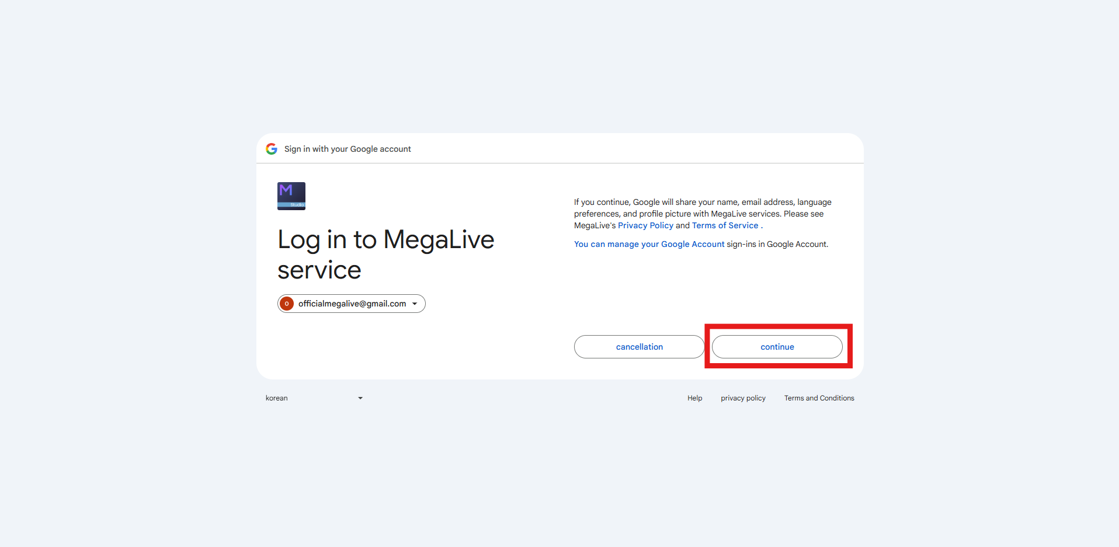Viewport: 1119px width, 547px height.
Task: Click the Log in to MegaLive service heading
Action: 385,255
